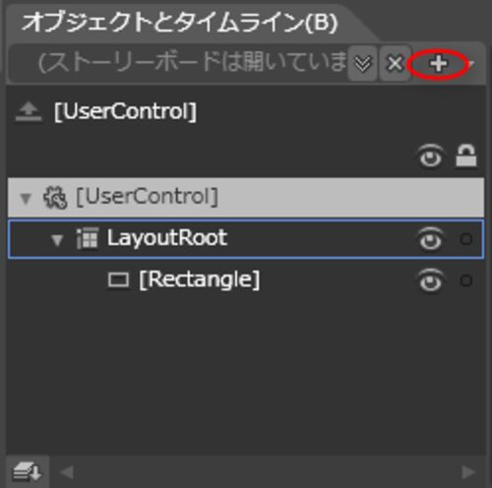Select the LayoutRoot row
492x488 pixels.
[x=246, y=239]
